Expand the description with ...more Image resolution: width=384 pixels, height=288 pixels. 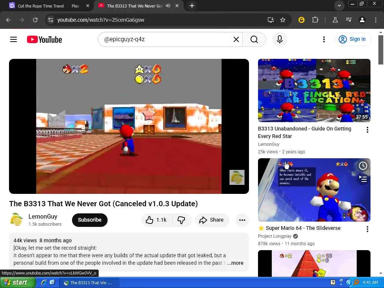point(235,263)
